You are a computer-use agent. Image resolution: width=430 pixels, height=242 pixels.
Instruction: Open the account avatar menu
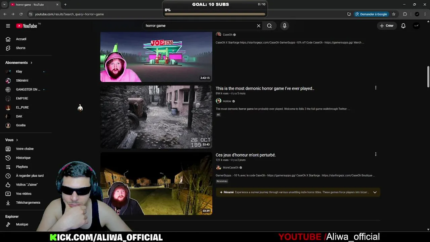coord(416,26)
